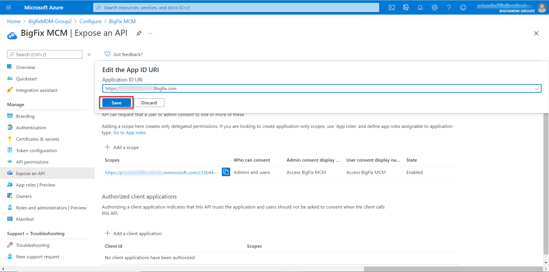Screen dimensions: 549x272
Task: Click the sidebar Search (Ctrl+/) box
Action: coord(45,54)
